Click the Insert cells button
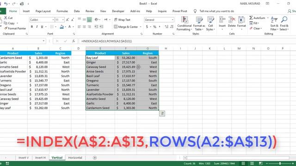The width and height of the screenshot is (296, 166). 222,24
